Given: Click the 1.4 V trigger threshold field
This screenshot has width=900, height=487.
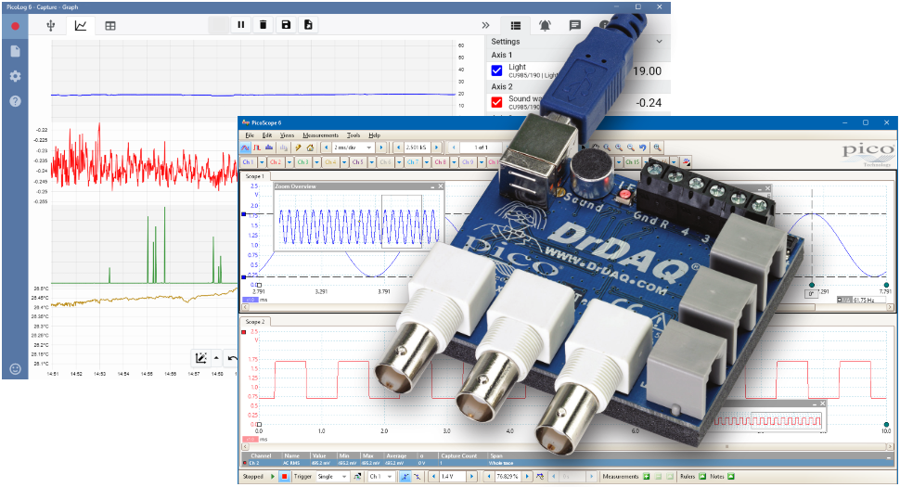Looking at the screenshot, I should pos(454,476).
